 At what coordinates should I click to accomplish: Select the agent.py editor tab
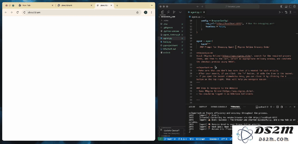coord(196,12)
